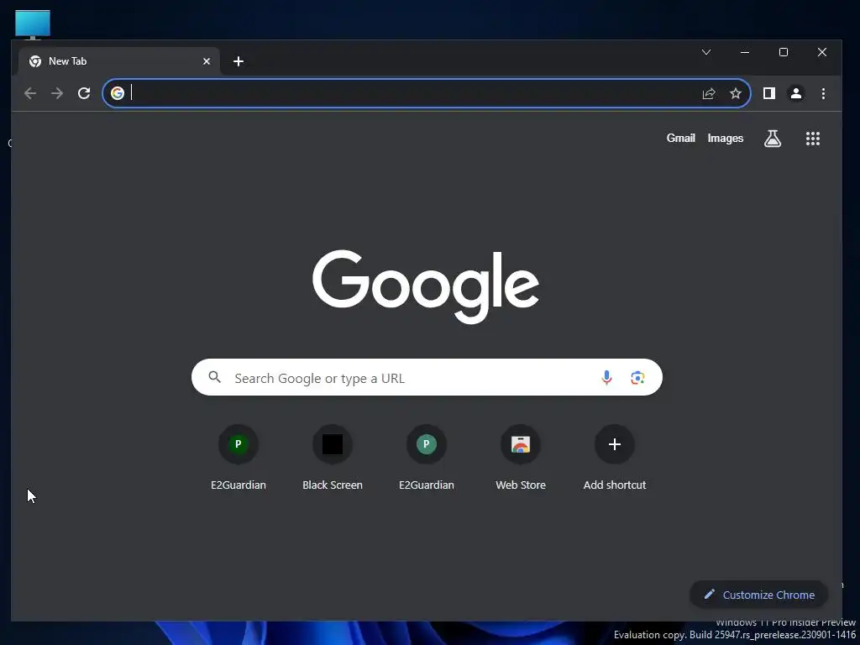Click the browser forward arrow

coord(57,93)
